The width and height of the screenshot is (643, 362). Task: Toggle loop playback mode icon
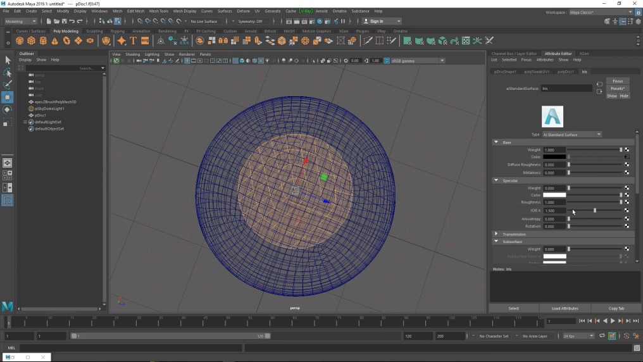point(603,336)
